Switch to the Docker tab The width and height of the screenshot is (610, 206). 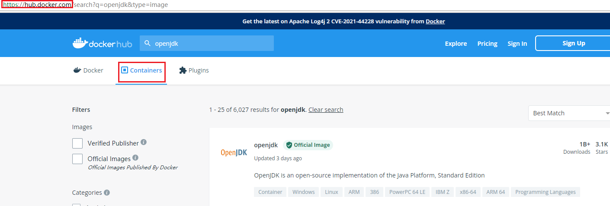(x=88, y=70)
